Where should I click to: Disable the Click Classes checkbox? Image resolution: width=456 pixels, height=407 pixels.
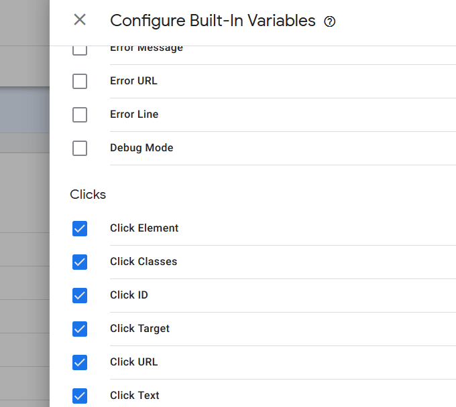[x=80, y=262]
